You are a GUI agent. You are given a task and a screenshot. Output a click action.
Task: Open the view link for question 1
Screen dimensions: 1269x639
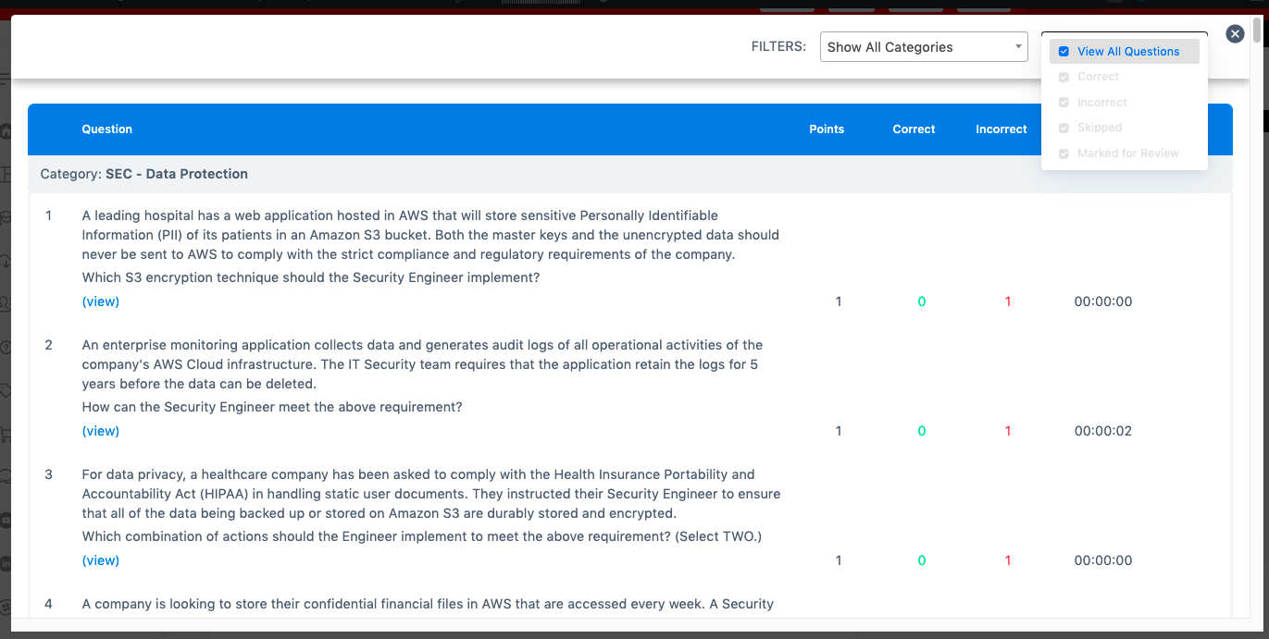[101, 301]
